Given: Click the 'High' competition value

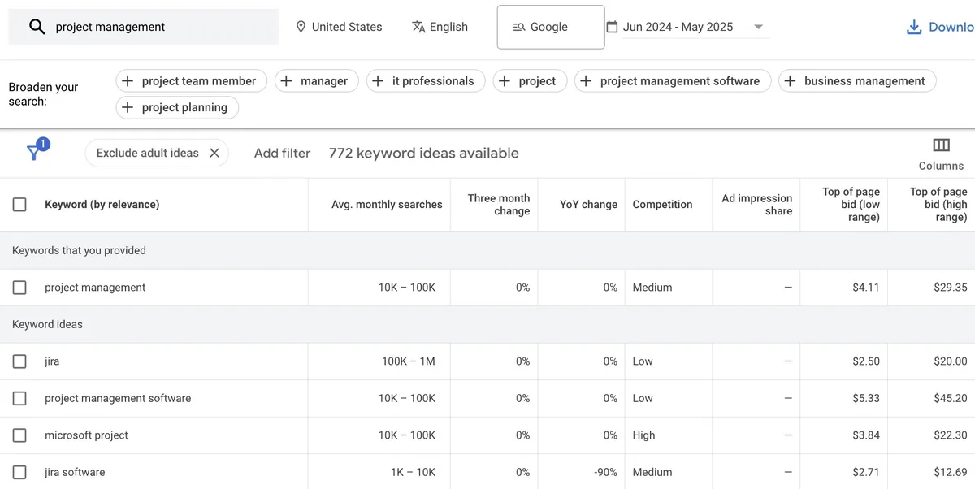Looking at the screenshot, I should point(643,435).
